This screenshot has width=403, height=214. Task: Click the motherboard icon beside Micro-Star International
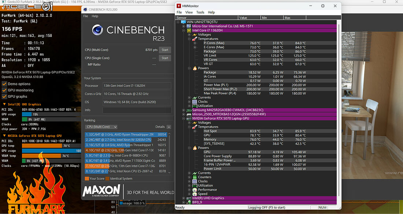(189, 26)
